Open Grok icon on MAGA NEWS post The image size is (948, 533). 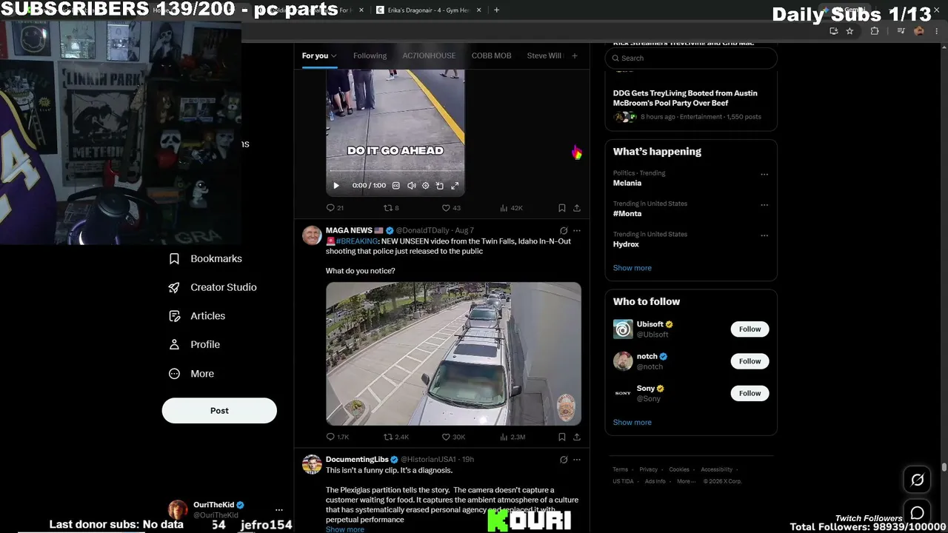coord(564,230)
